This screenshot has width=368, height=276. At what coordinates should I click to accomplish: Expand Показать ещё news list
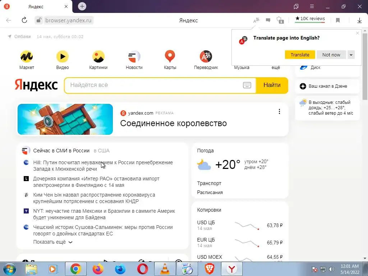tap(53, 242)
